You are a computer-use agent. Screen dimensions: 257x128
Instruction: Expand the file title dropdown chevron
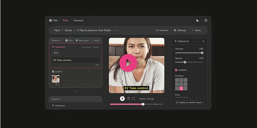(x=116, y=30)
